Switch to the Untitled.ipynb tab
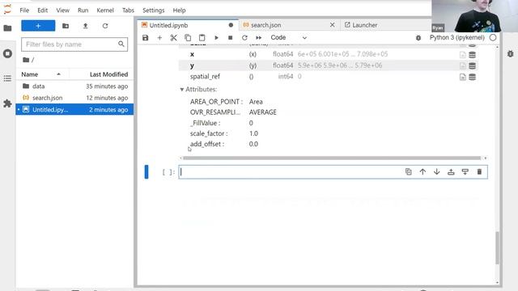 click(187, 25)
